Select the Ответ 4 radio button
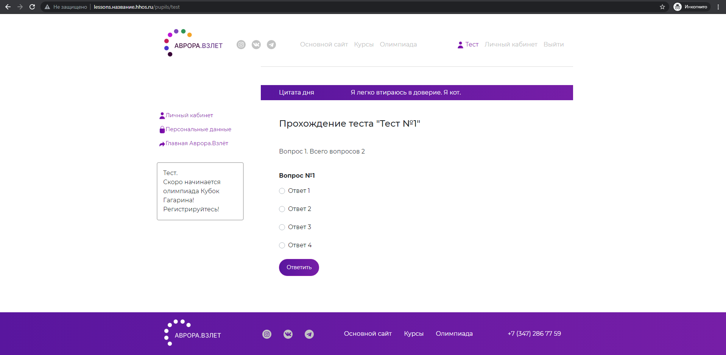 tap(282, 245)
